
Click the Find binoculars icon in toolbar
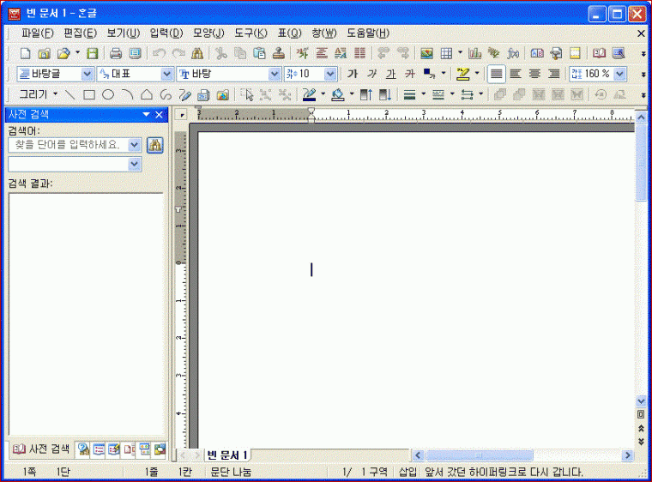[197, 53]
